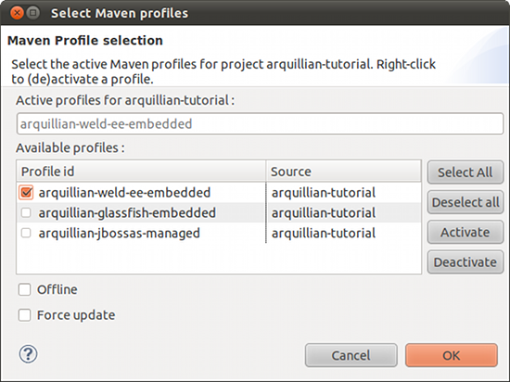Enable the Force update checkbox
The image size is (510, 382).
pyautogui.click(x=25, y=315)
